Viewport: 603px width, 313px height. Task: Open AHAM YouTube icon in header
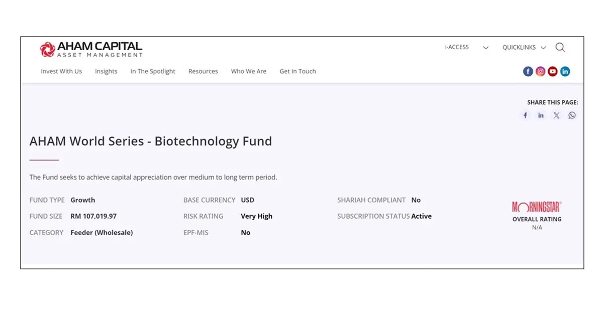pos(553,72)
